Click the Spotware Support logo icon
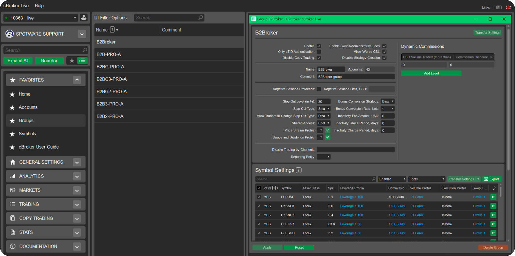This screenshot has height=256, width=515. point(10,34)
